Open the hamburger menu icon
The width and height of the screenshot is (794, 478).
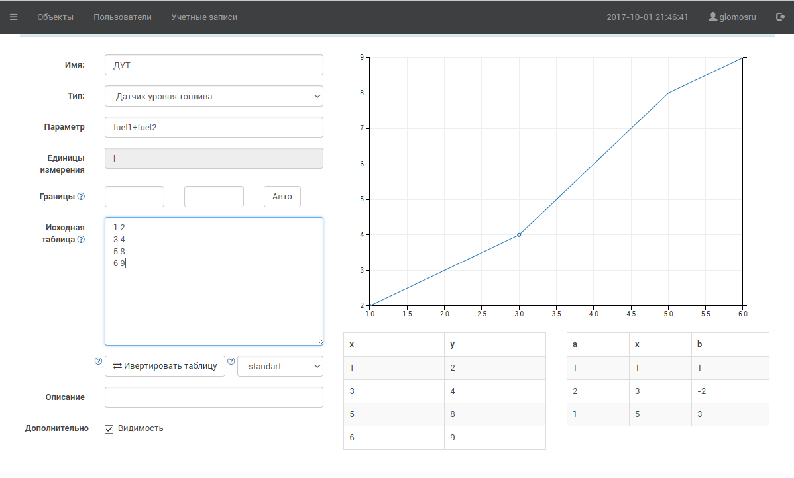(14, 17)
